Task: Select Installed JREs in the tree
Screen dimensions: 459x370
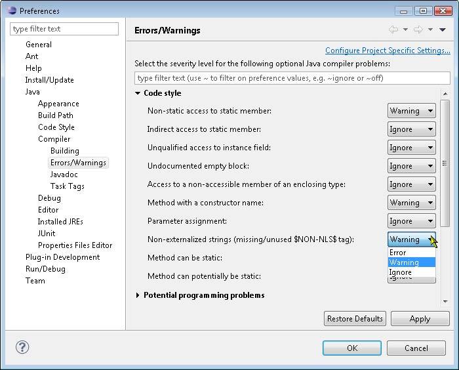Action: click(60, 222)
